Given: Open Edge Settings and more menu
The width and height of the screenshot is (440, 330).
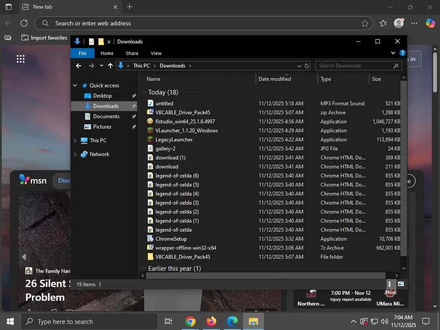Looking at the screenshot, I should point(414,23).
